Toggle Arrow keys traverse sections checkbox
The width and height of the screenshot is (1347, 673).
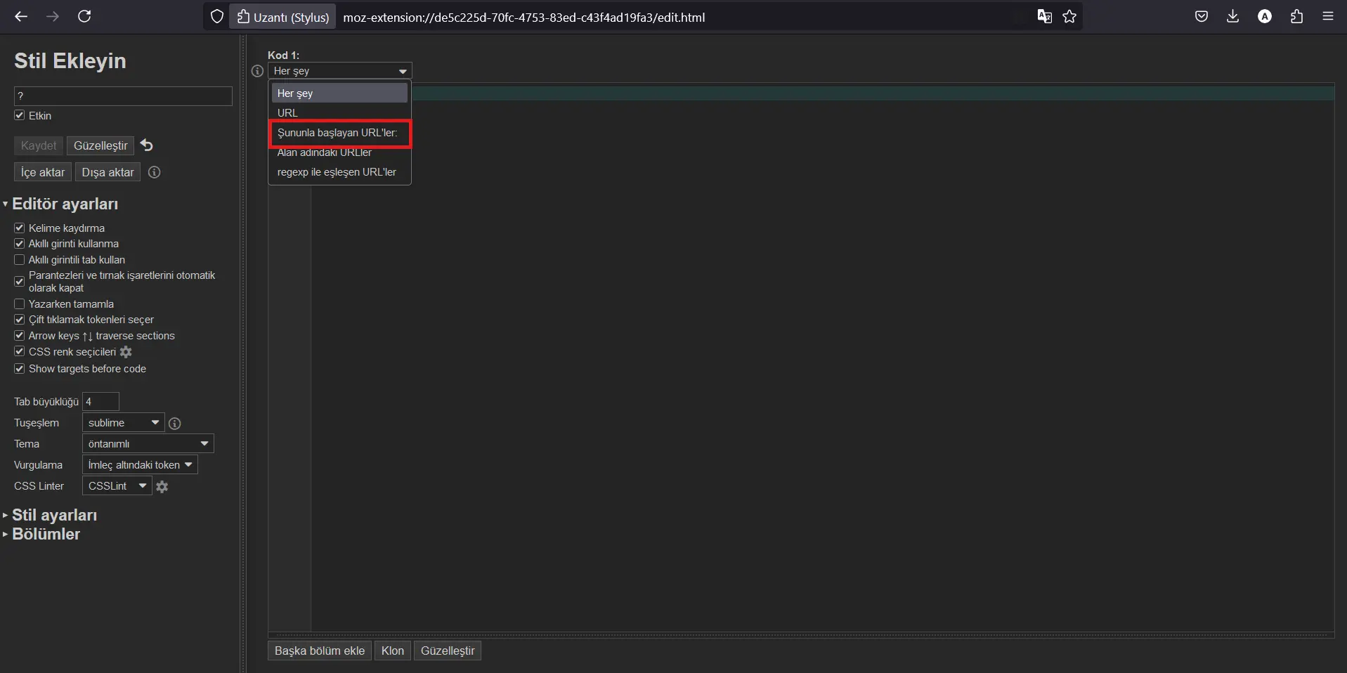click(x=20, y=336)
